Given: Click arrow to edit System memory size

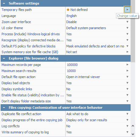Looking at the screenshot, I should tap(128, 52).
